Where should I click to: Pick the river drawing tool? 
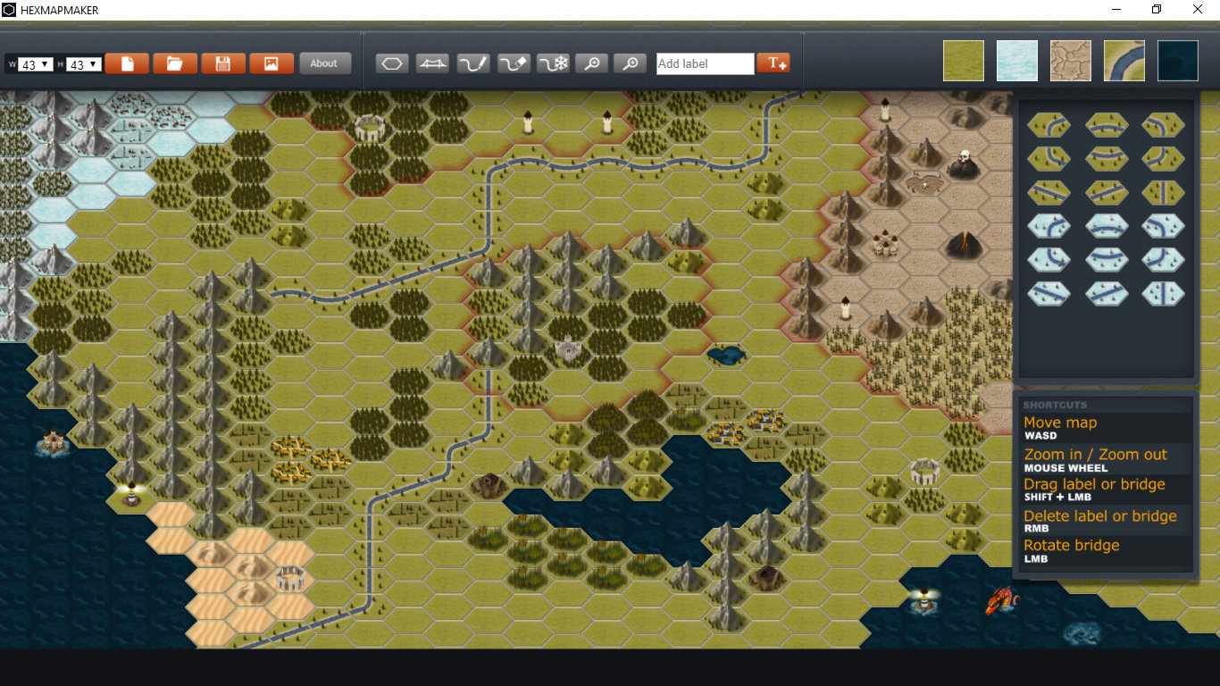(472, 63)
